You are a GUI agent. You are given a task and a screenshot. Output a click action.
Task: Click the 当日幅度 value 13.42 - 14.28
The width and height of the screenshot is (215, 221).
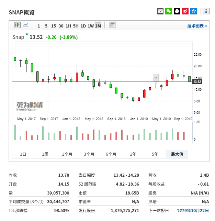(126, 175)
